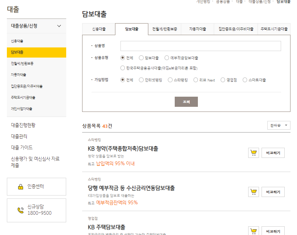This screenshot has height=235, width=297.
Task: Select the 스마트대출 radio option
Action: tap(246, 80)
